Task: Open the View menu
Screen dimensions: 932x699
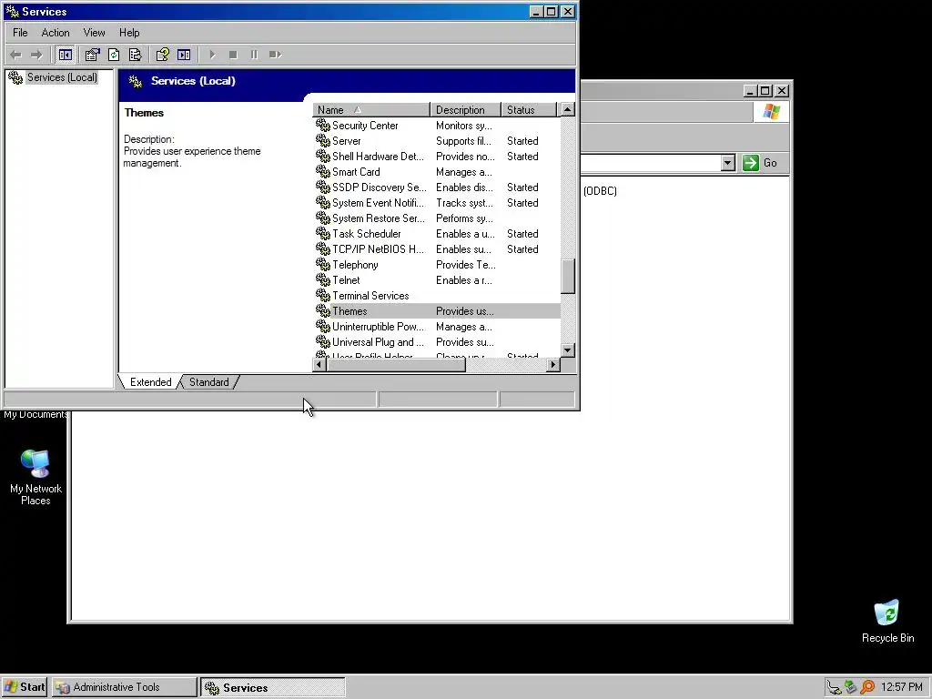Action: coord(94,33)
